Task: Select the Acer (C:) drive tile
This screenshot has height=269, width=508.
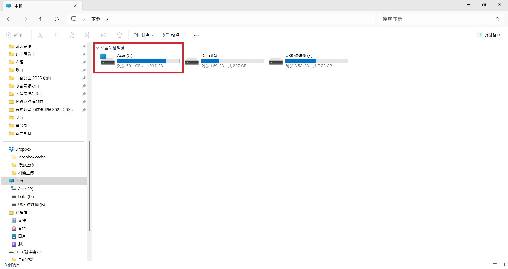Action: tap(140, 61)
